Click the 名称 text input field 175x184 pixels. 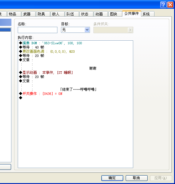coord(38,30)
